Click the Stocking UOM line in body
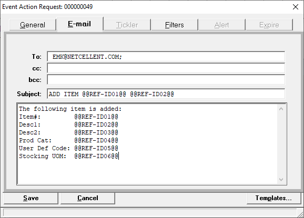304x218 pixels. coord(68,156)
